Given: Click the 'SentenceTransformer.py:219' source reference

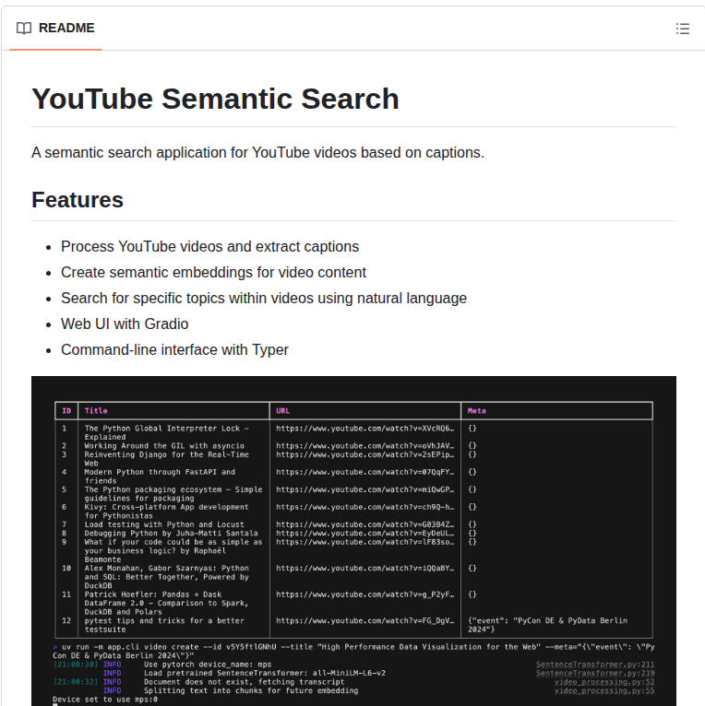Looking at the screenshot, I should pyautogui.click(x=595, y=673).
